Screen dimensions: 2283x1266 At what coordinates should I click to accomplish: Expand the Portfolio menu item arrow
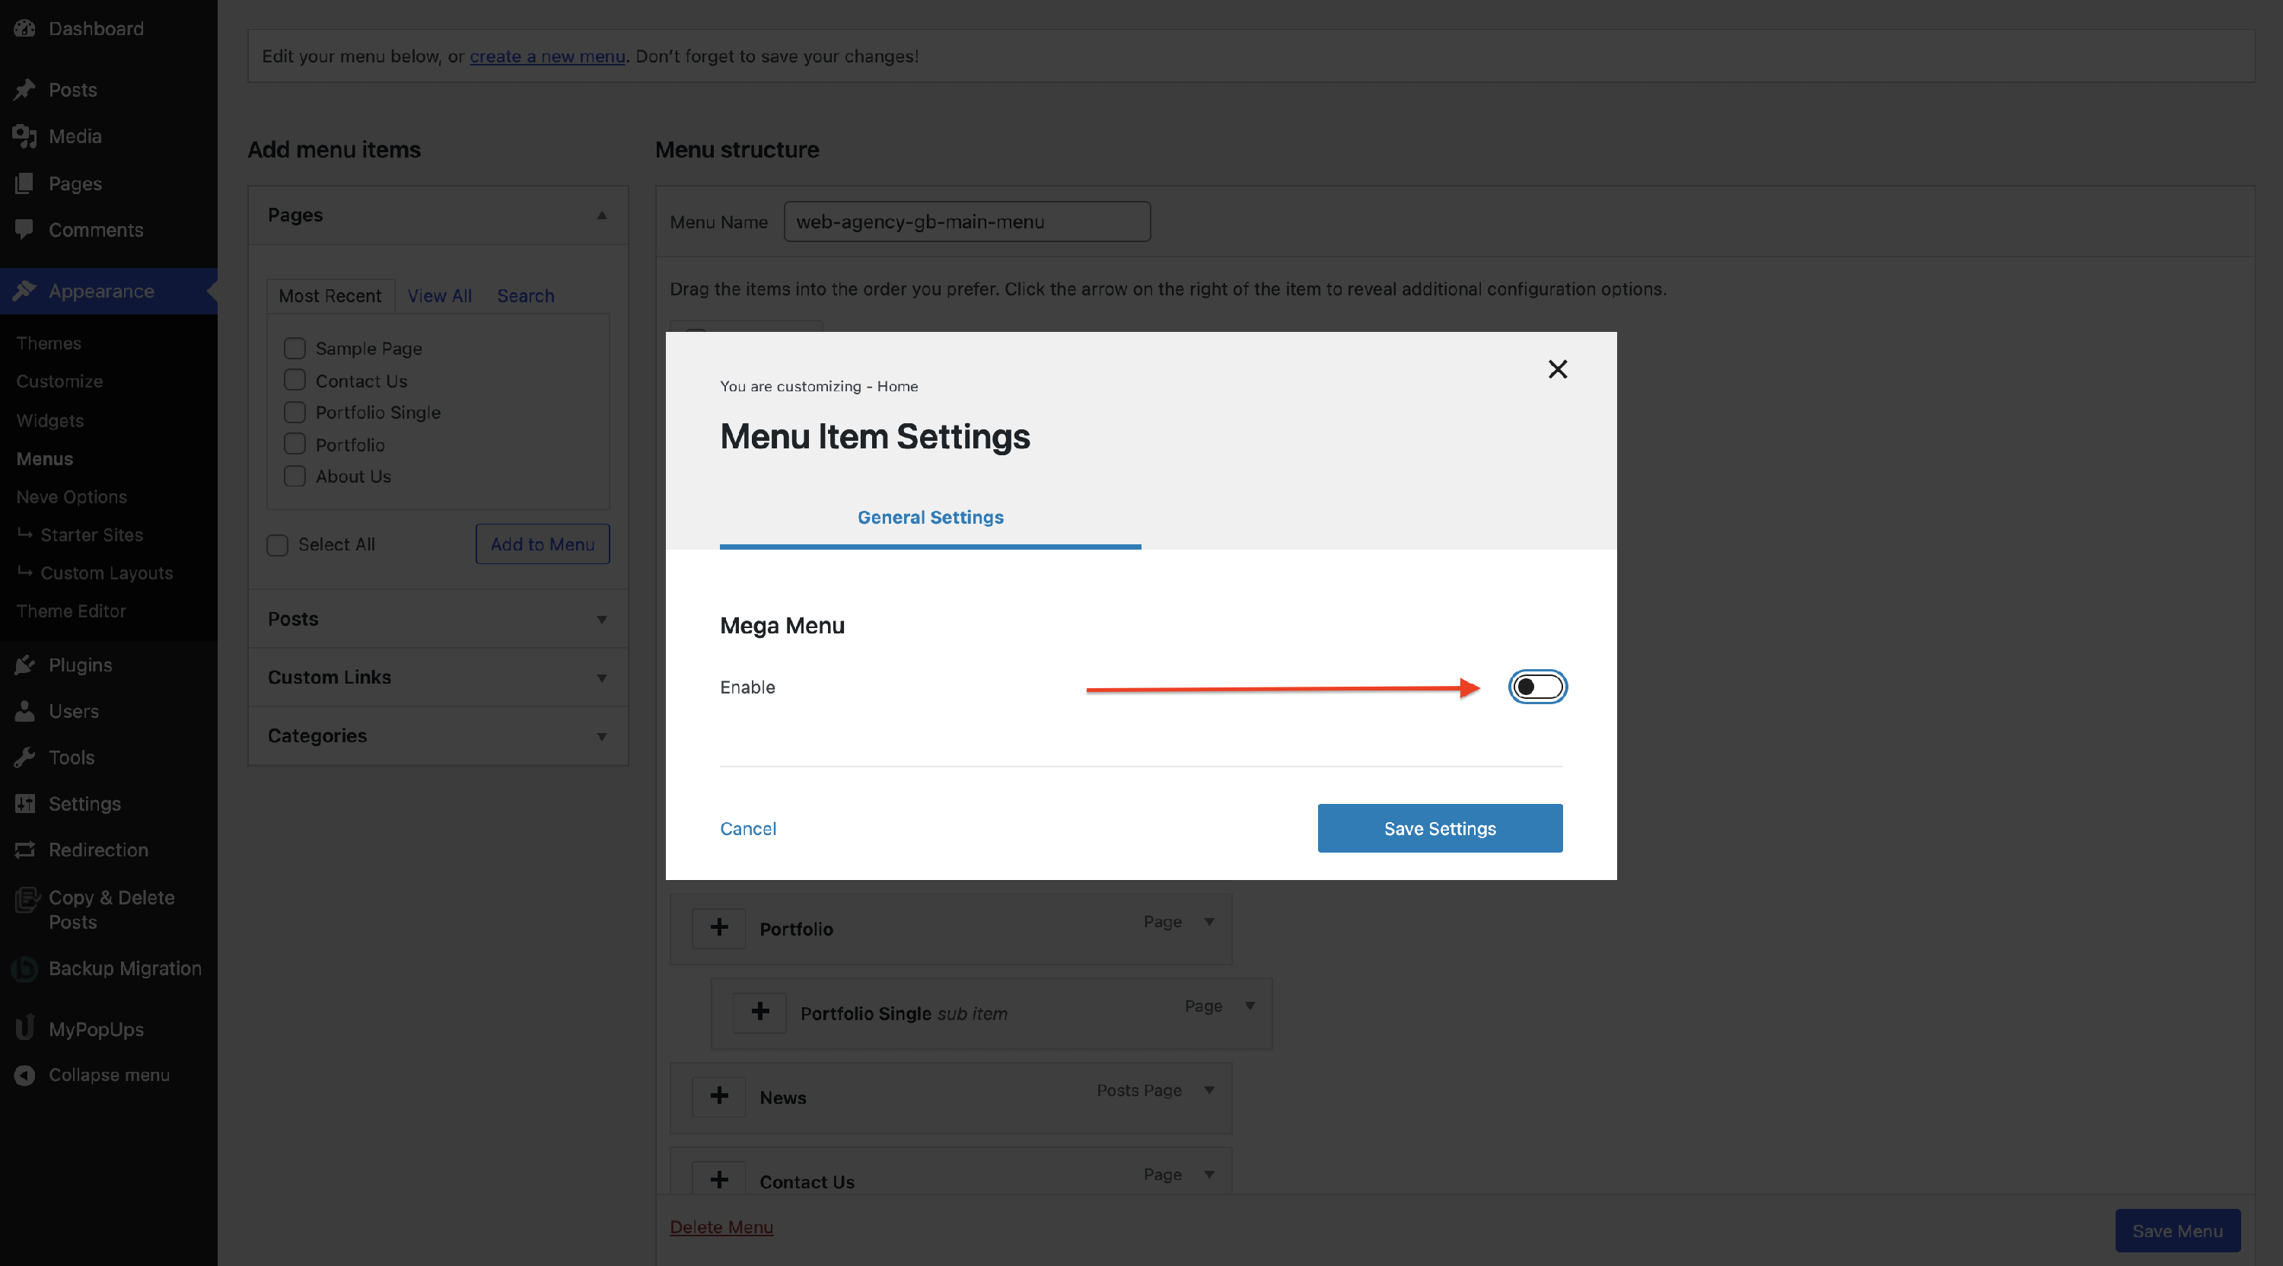(1209, 922)
